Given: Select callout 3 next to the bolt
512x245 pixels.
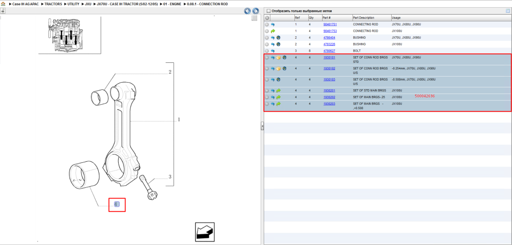Looking at the screenshot, I should click(x=170, y=177).
